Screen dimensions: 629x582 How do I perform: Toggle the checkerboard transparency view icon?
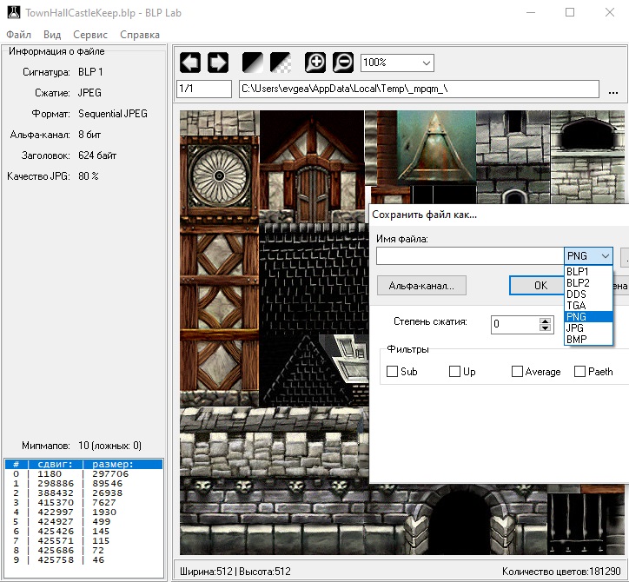pyautogui.click(x=281, y=63)
